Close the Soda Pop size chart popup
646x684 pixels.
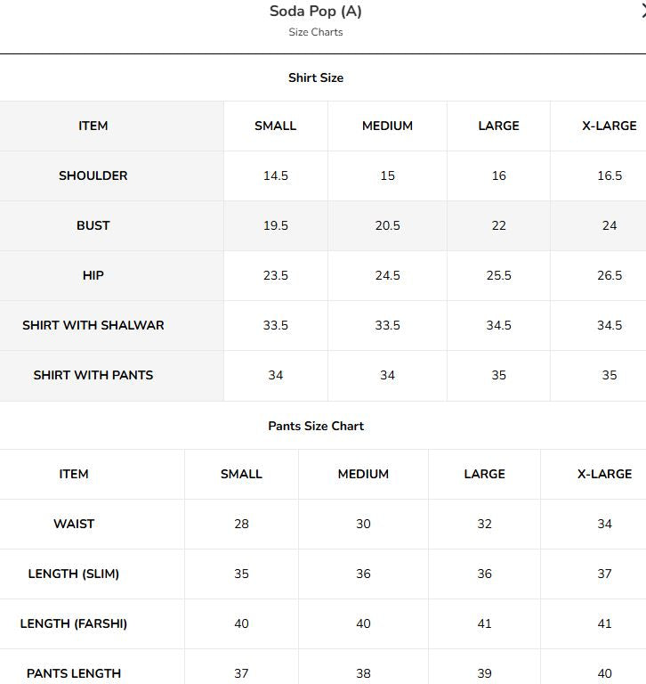(643, 12)
